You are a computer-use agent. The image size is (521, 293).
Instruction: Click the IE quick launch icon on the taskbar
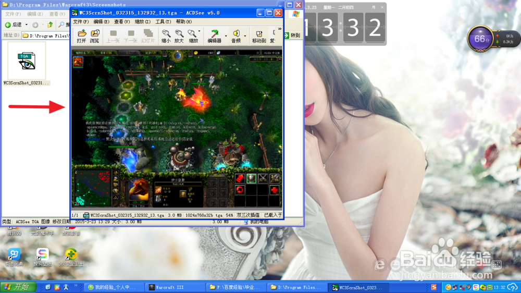pyautogui.click(x=48, y=287)
